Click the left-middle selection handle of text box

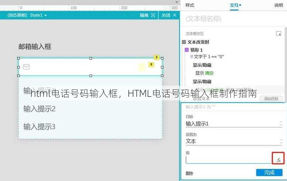pyautogui.click(x=18, y=67)
